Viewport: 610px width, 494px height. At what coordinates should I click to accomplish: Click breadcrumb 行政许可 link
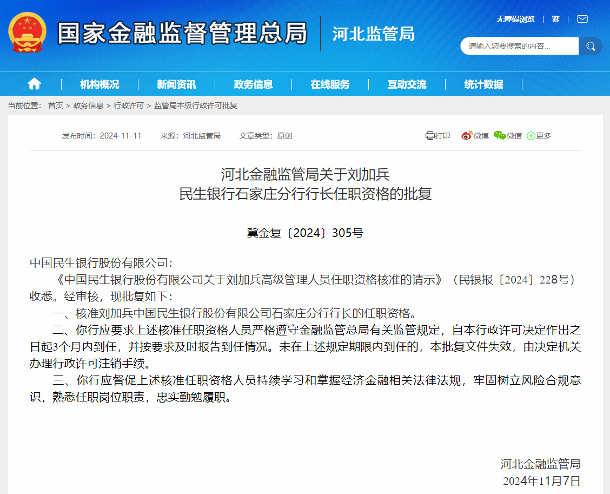[x=128, y=106]
